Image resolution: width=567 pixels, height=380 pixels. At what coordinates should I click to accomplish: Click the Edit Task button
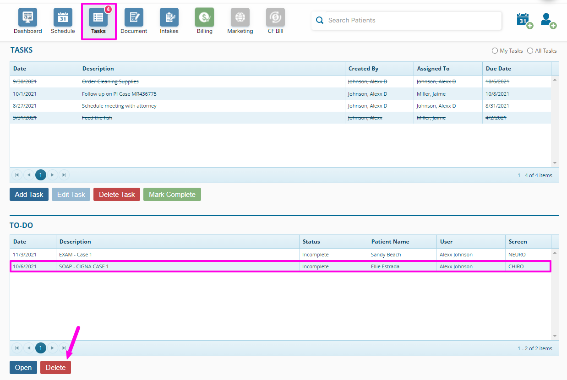tap(71, 195)
